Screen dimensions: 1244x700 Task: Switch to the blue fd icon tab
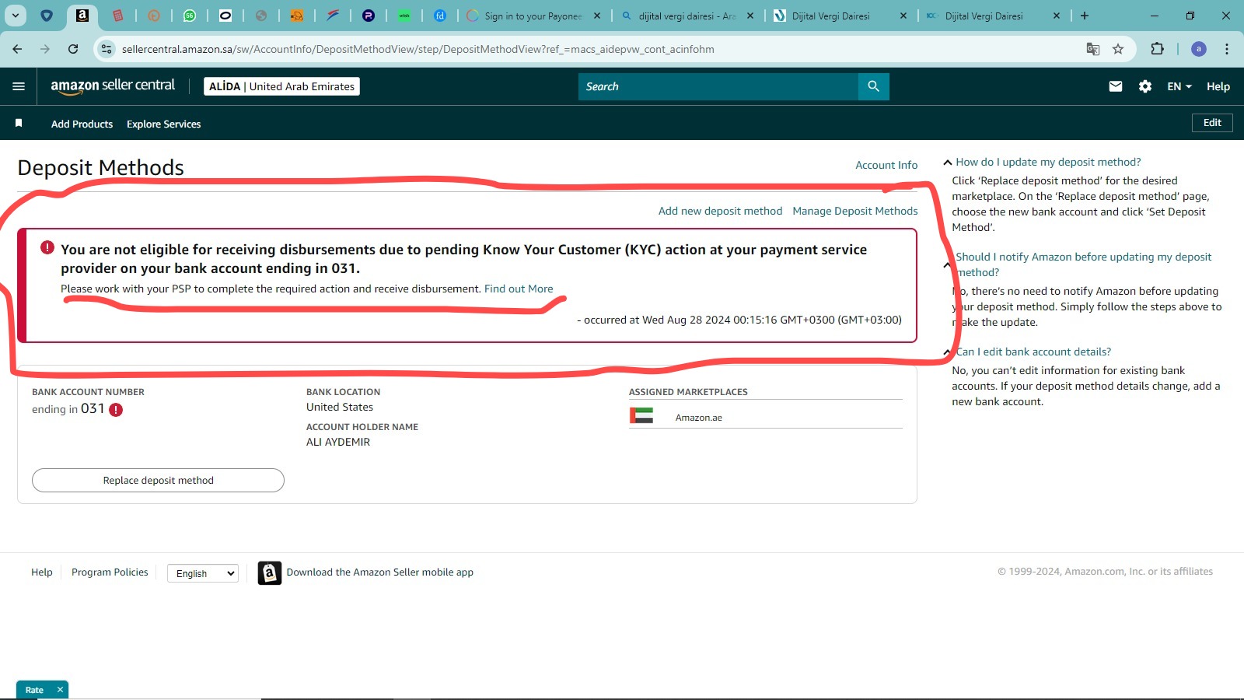pos(440,16)
